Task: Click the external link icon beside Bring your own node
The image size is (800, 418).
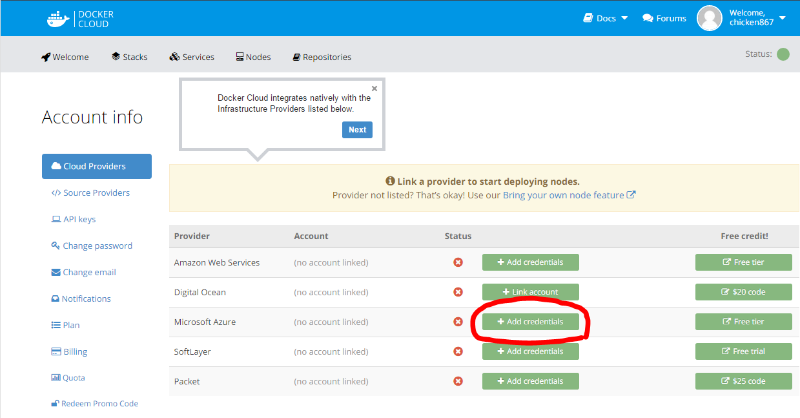Action: (631, 195)
